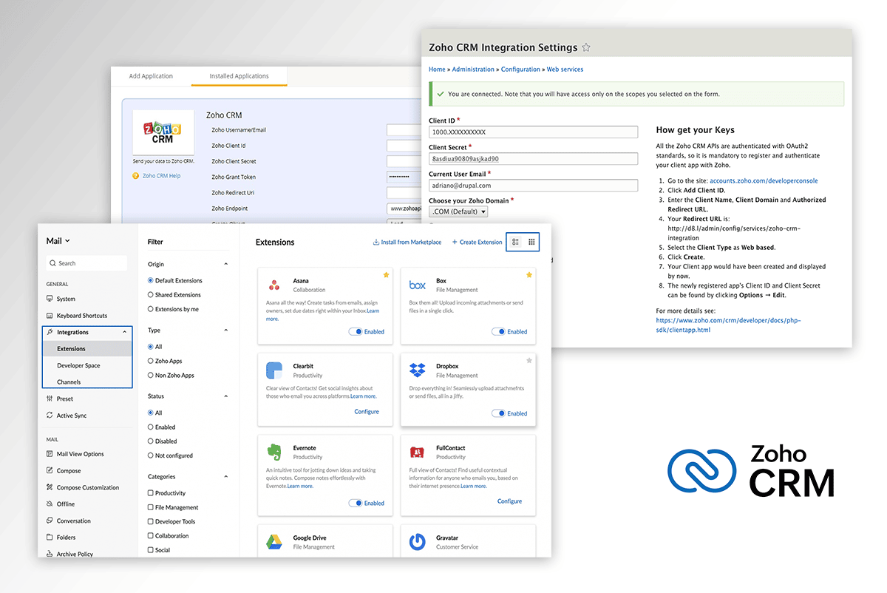The width and height of the screenshot is (887, 593).
Task: Disable the Box extension toggle
Action: [498, 332]
